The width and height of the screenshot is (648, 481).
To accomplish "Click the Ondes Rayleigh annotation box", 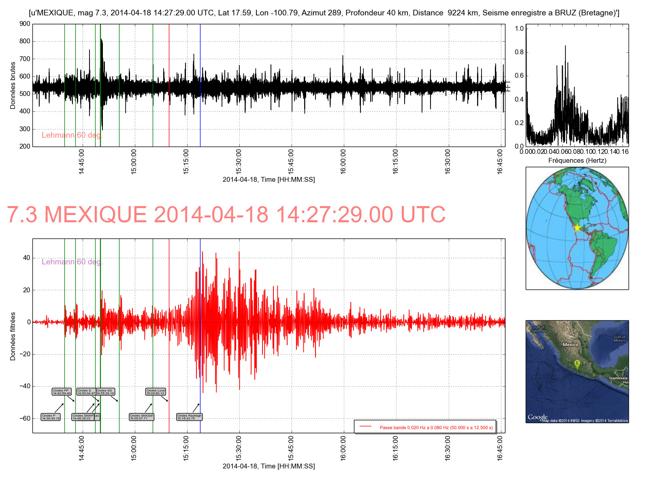I will pos(189,417).
